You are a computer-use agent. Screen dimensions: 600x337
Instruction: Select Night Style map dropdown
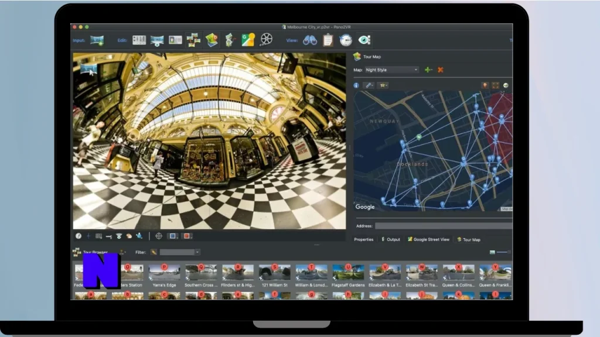click(x=391, y=70)
